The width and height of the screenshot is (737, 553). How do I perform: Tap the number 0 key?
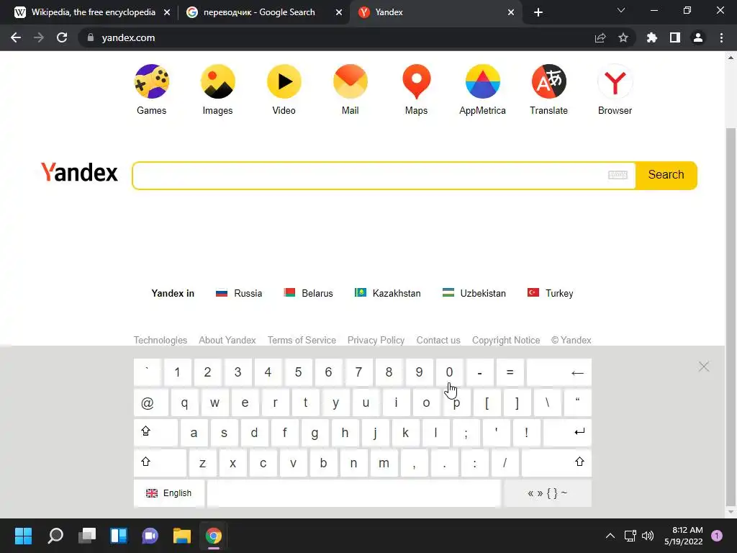449,372
